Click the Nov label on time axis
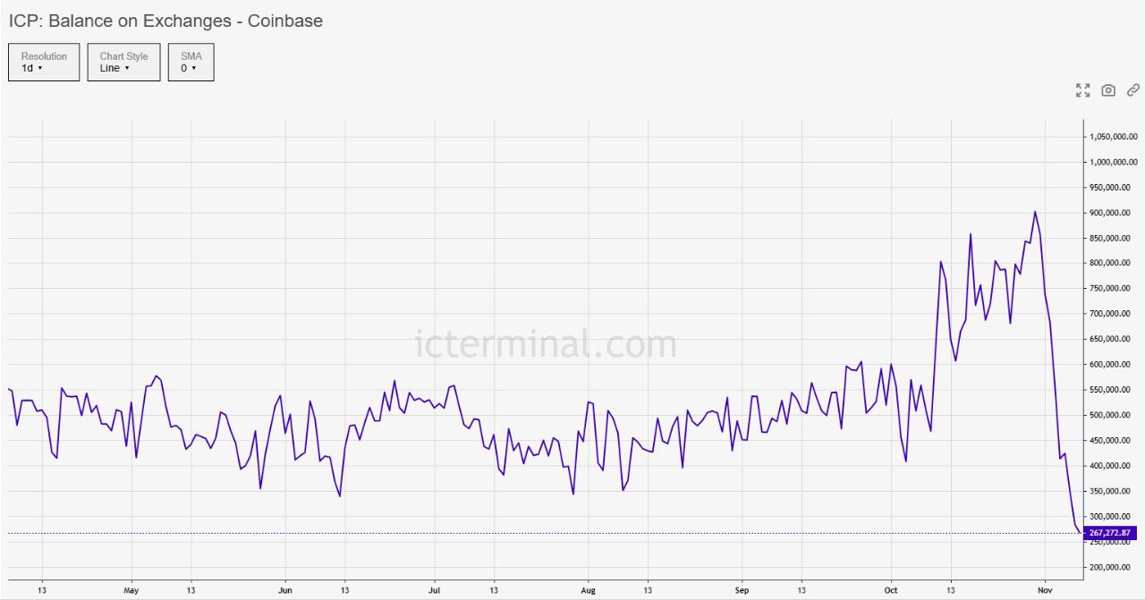1145x600 pixels. coord(1044,590)
